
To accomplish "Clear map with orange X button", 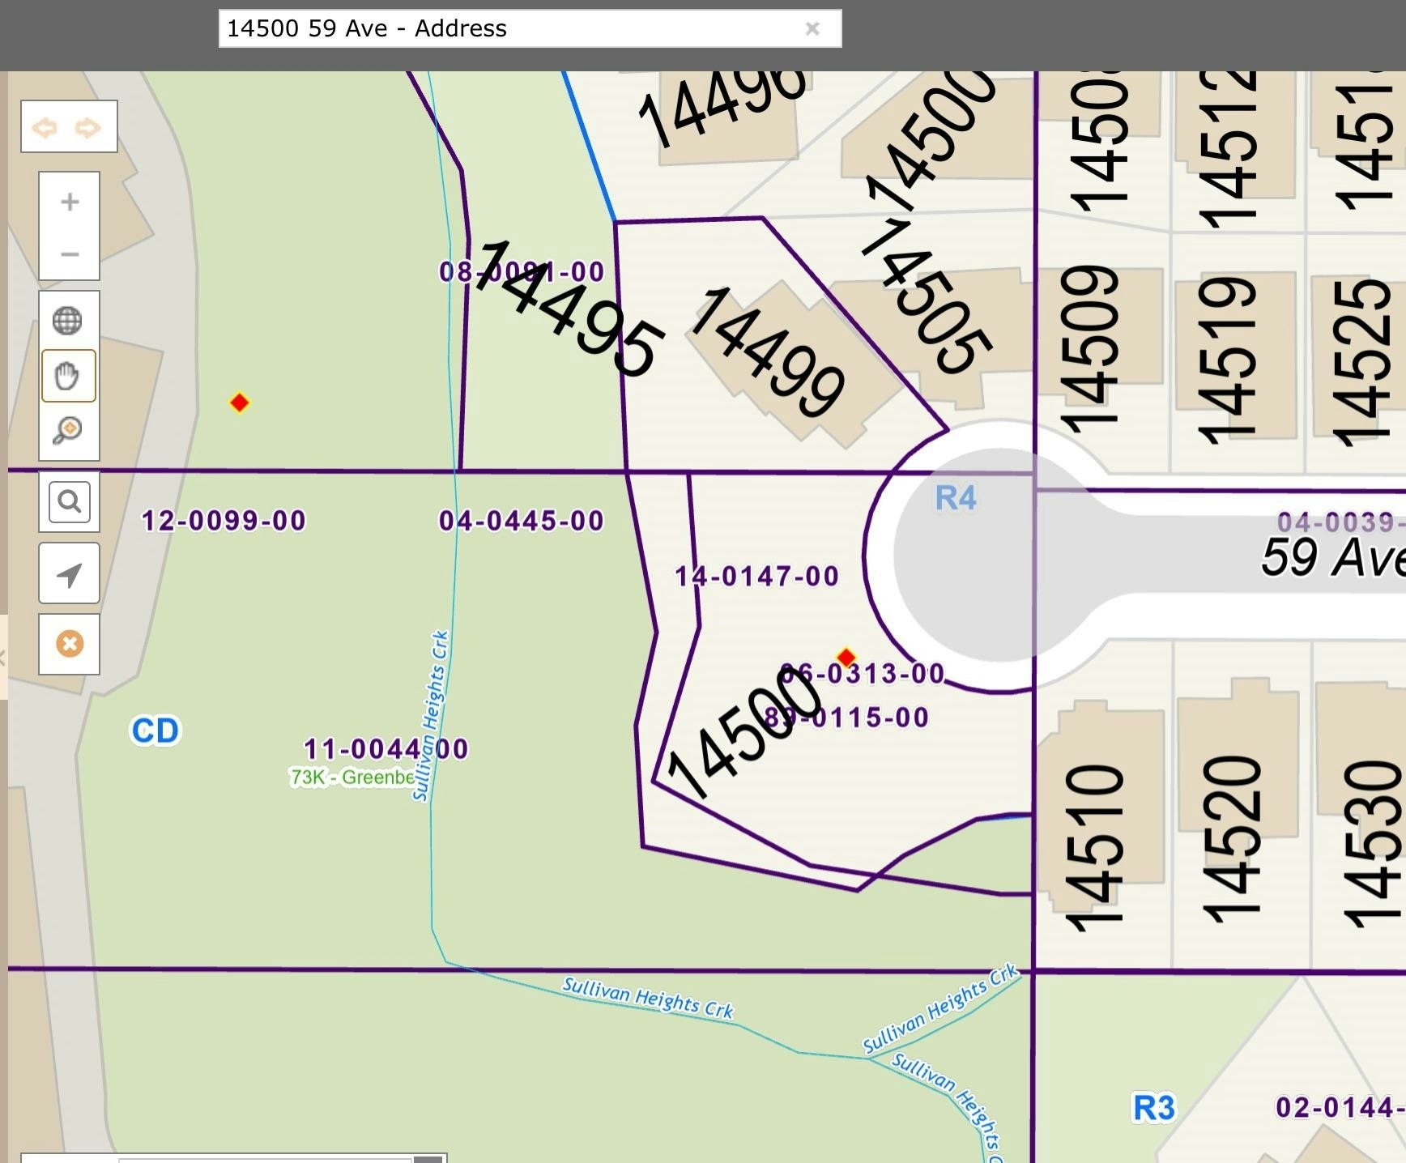I will [70, 644].
